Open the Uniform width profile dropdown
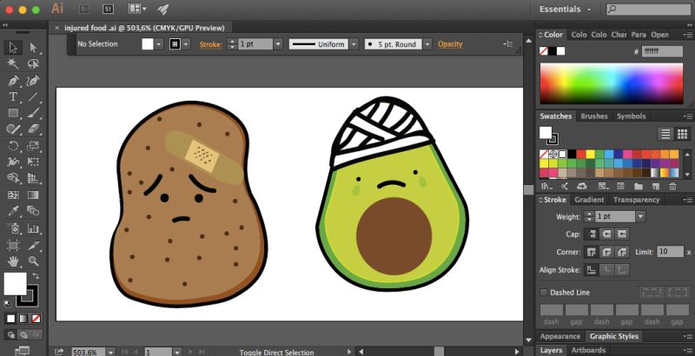The image size is (695, 356). coord(354,43)
